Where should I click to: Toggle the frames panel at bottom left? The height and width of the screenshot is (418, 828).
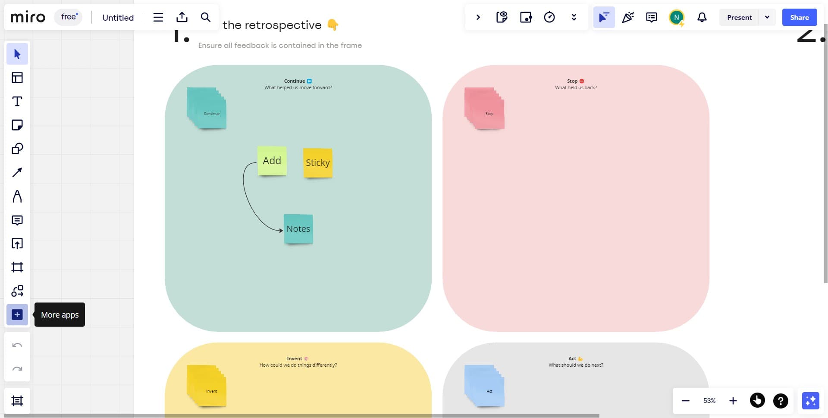click(x=17, y=401)
